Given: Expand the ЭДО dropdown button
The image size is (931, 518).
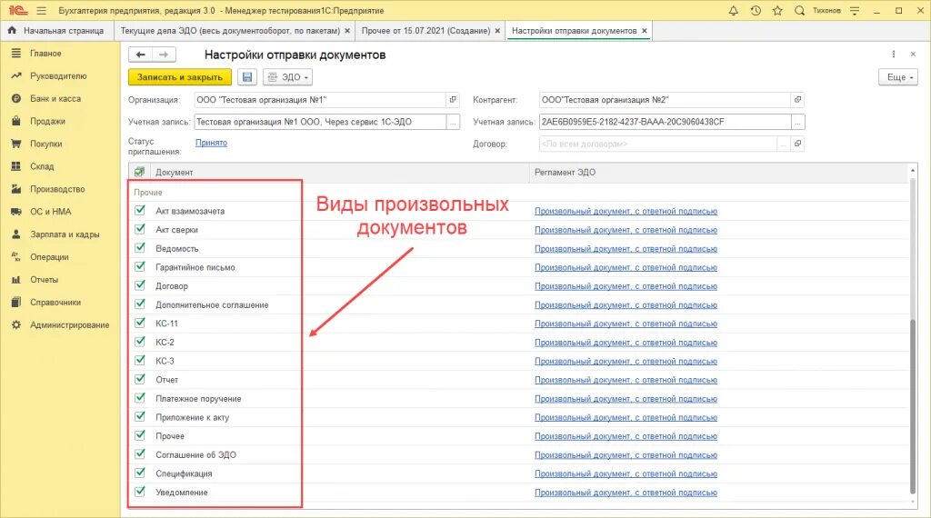Looking at the screenshot, I should click(287, 77).
